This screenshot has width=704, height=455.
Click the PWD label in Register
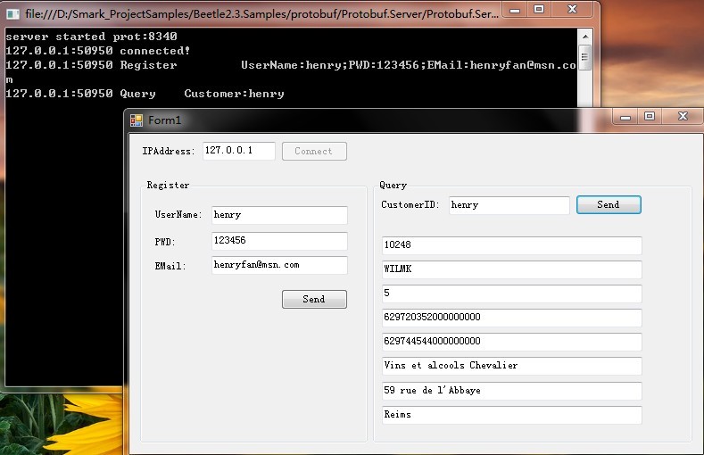click(x=165, y=243)
